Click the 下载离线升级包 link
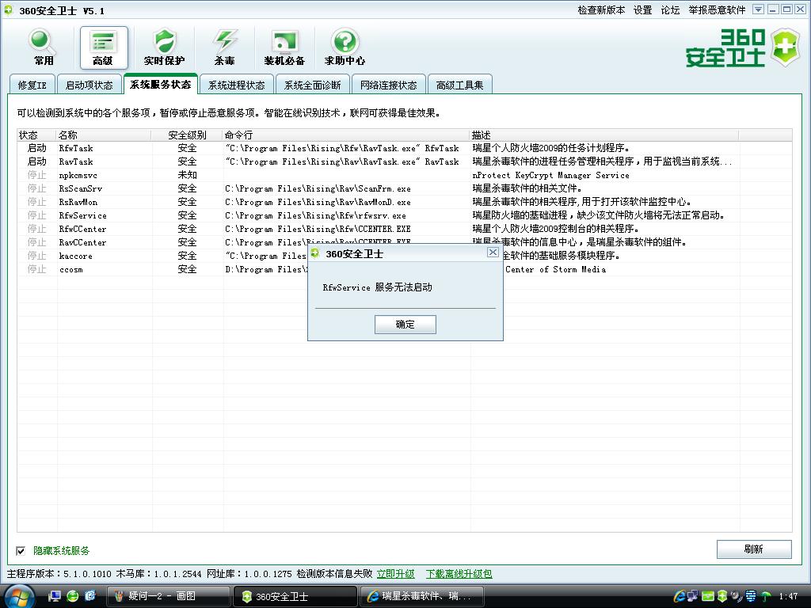This screenshot has width=811, height=608. (x=459, y=574)
